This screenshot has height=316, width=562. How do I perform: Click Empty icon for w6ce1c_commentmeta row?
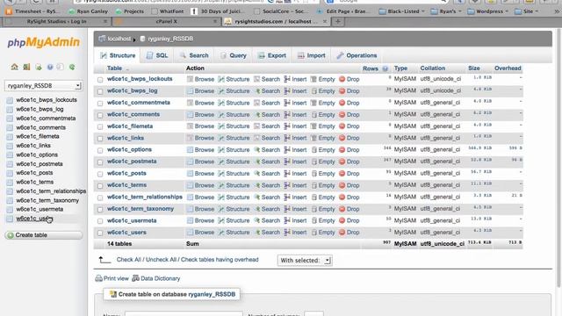point(313,103)
